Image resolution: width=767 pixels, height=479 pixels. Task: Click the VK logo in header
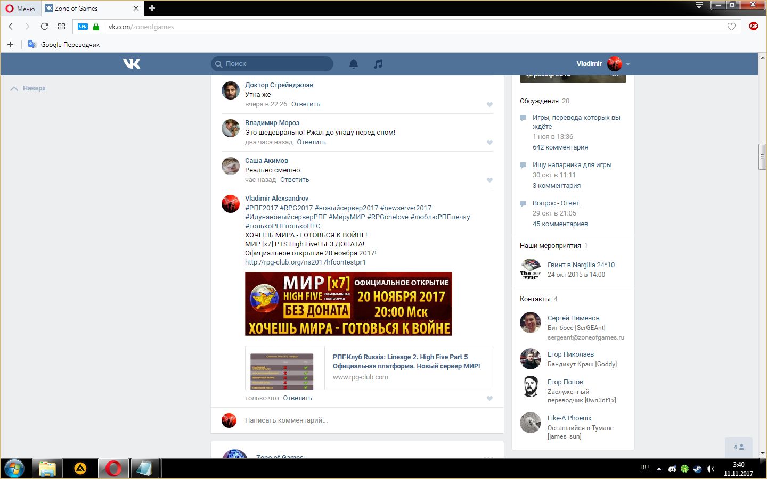(x=132, y=63)
